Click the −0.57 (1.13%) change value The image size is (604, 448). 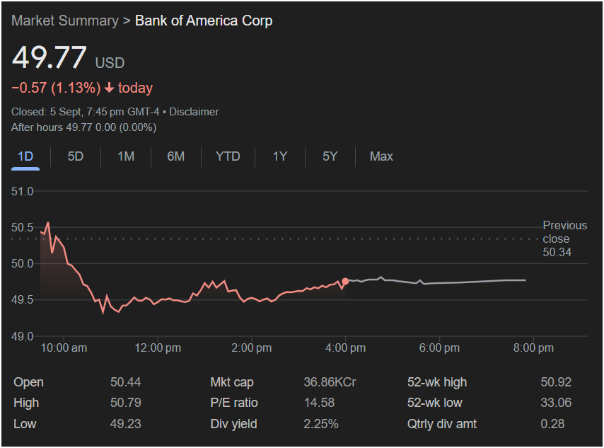57,88
